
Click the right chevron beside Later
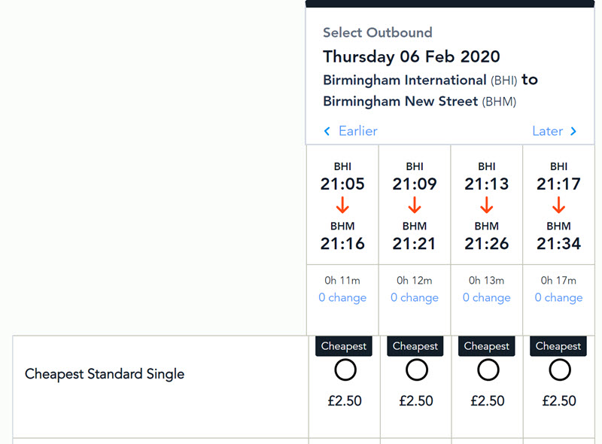(x=573, y=132)
